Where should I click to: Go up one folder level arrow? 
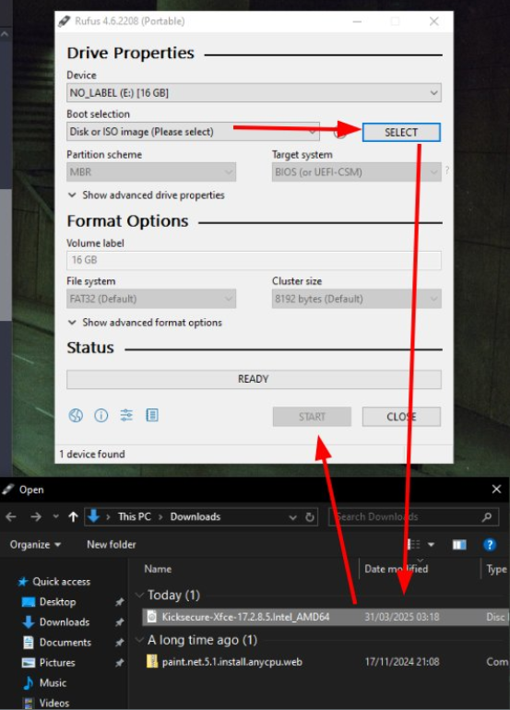coord(73,516)
